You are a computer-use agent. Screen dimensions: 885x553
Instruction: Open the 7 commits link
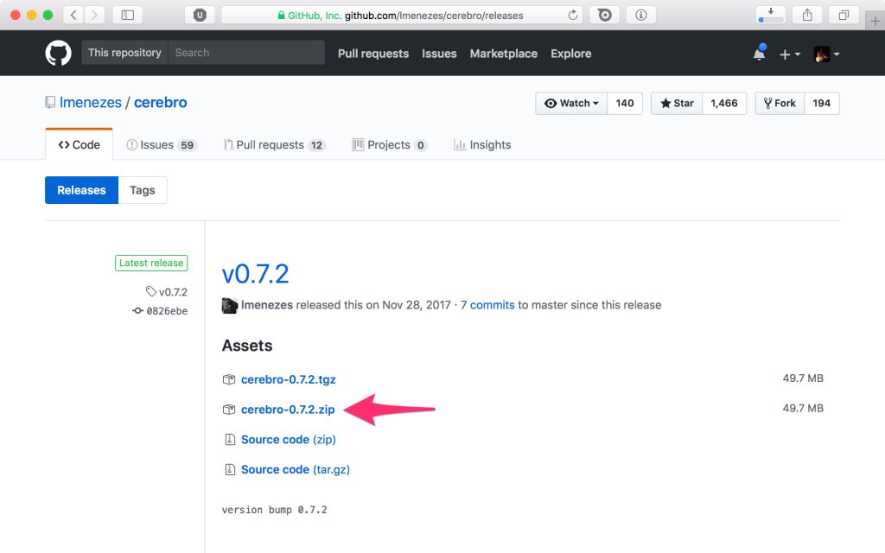point(487,305)
